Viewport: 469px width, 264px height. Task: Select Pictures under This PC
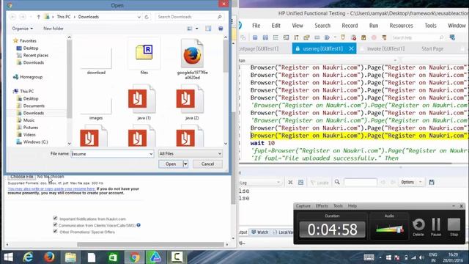pyautogui.click(x=28, y=128)
